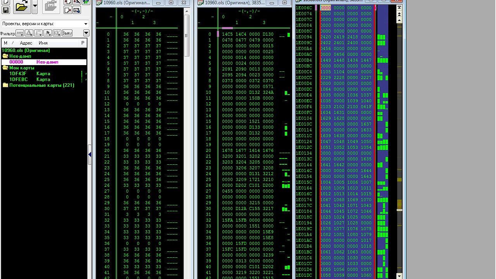Click value C155 in row 30

255,208
